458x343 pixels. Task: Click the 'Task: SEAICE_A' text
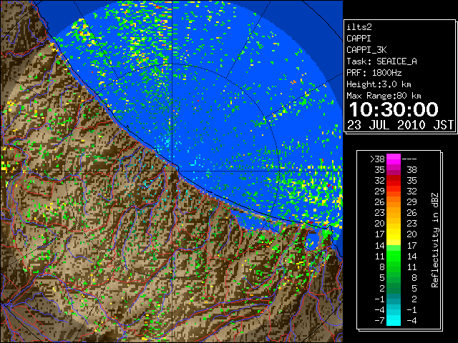tap(381, 61)
